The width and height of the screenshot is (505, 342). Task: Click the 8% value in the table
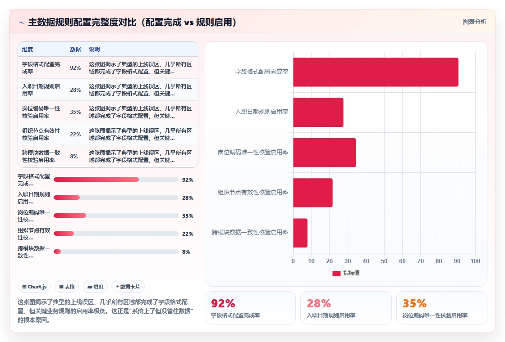click(x=74, y=156)
